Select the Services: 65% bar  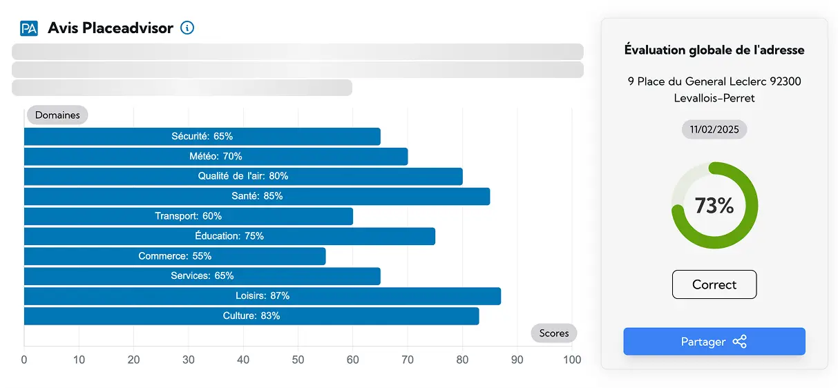tap(202, 276)
